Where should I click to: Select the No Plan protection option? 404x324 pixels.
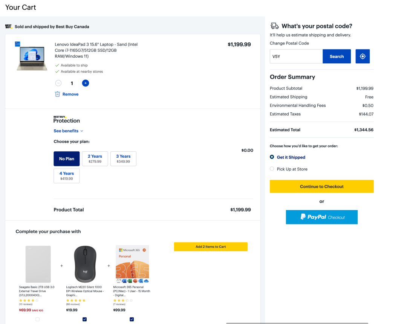(x=66, y=159)
